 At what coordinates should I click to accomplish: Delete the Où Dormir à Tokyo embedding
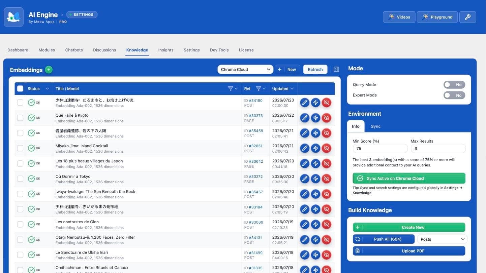click(x=326, y=179)
